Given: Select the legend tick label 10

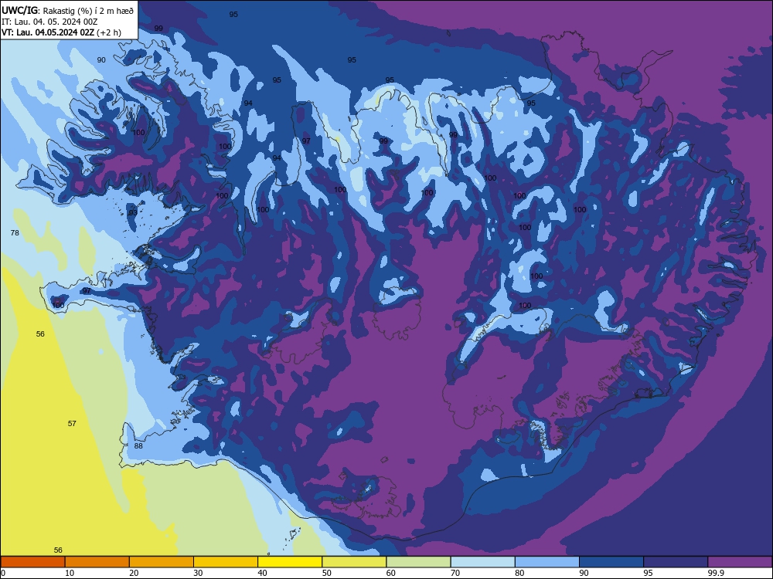Looking at the screenshot, I should [x=70, y=573].
